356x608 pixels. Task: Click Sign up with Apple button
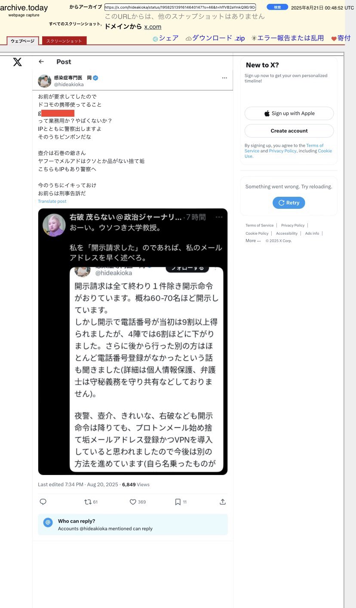tap(289, 113)
